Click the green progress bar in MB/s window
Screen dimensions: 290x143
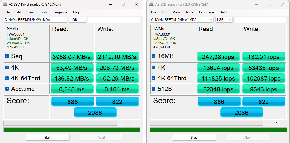click(72, 130)
